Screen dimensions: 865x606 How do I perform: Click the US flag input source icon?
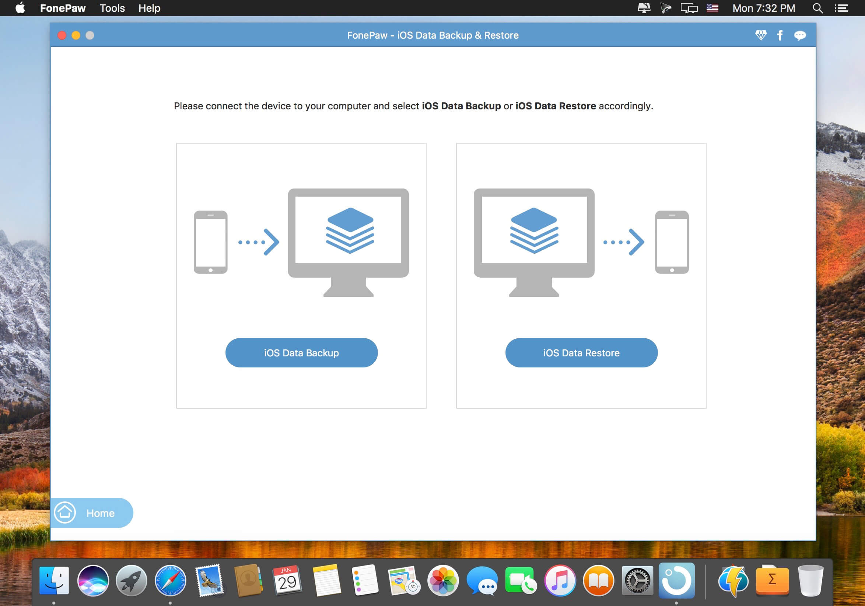[712, 8]
